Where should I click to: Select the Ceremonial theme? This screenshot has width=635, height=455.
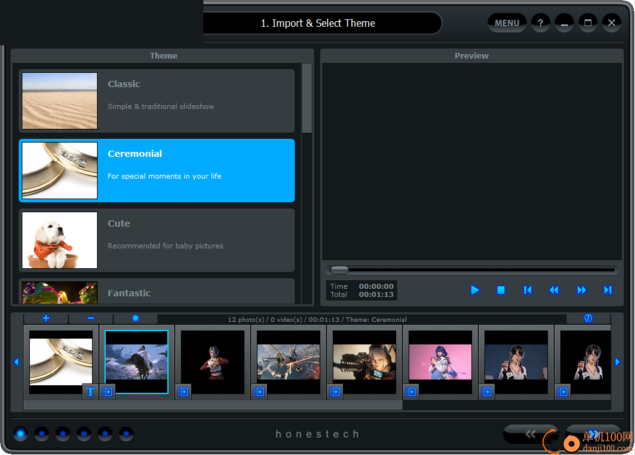point(157,171)
